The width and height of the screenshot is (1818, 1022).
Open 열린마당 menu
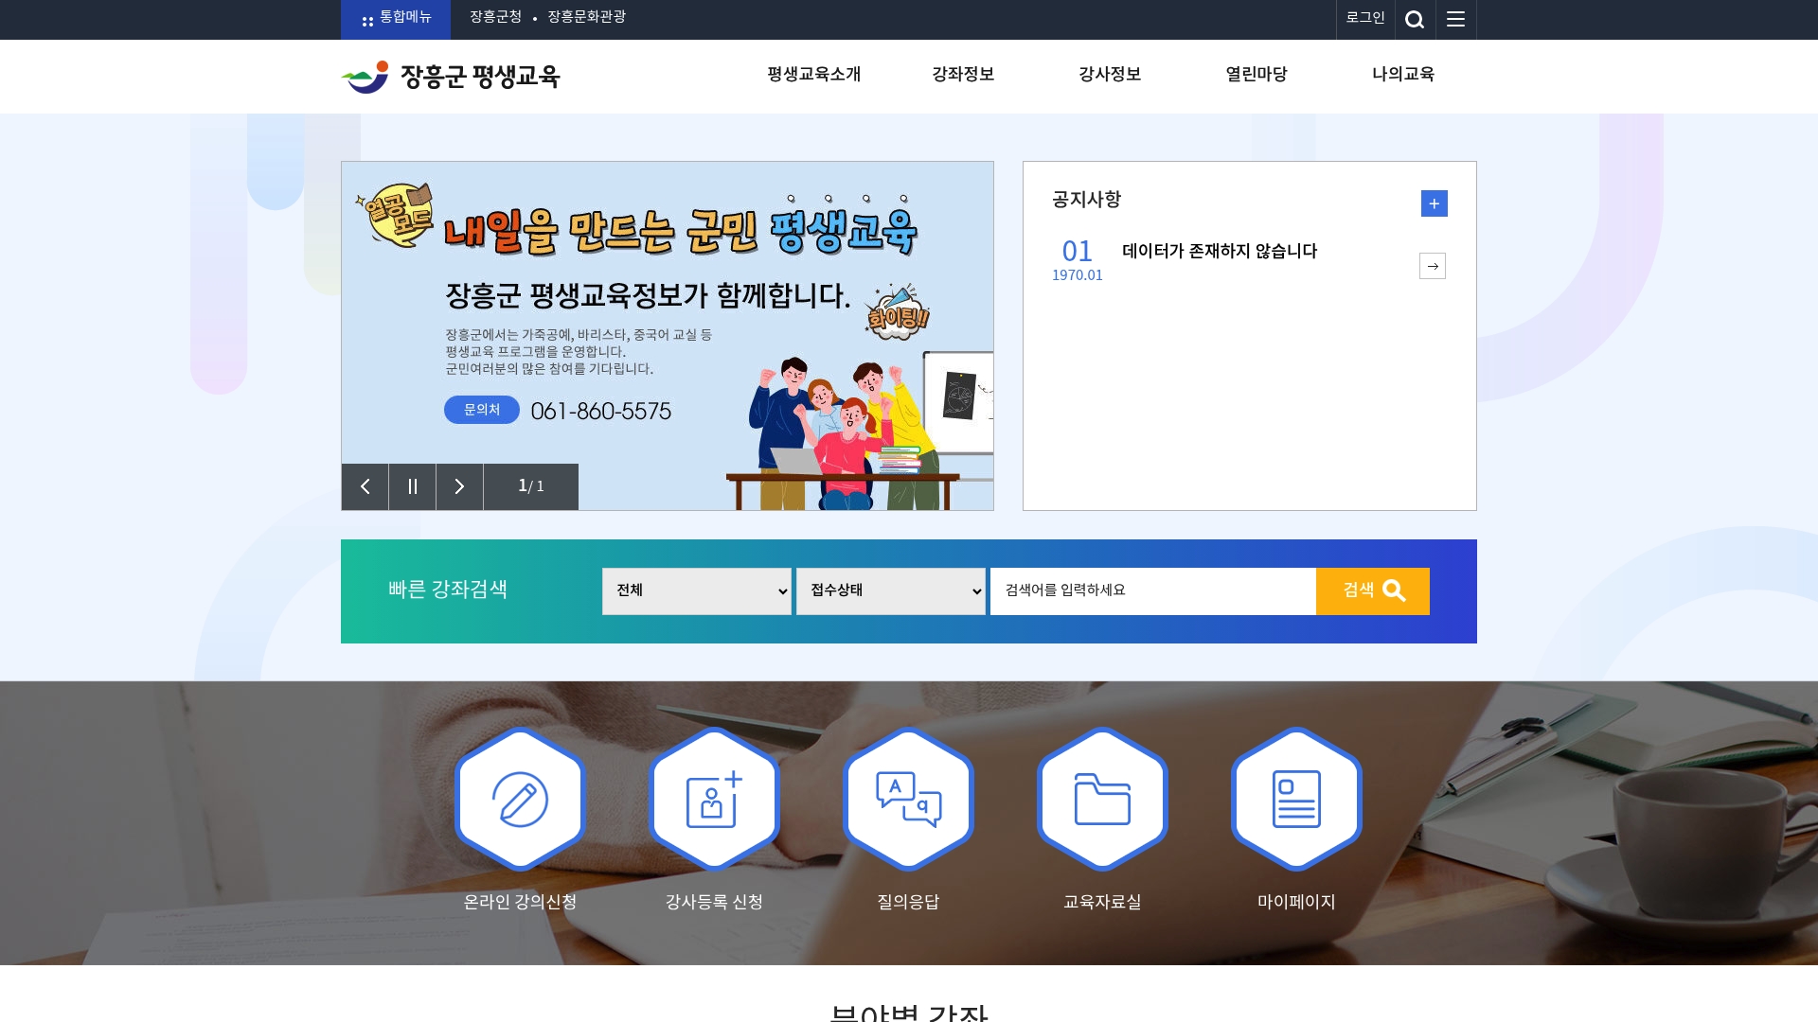tap(1257, 74)
